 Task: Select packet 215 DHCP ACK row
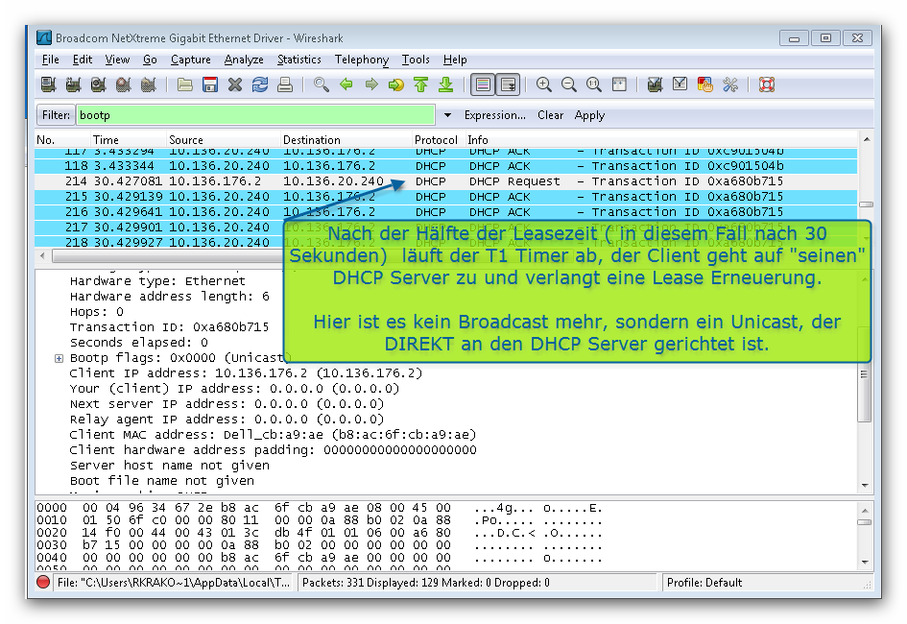tap(445, 197)
